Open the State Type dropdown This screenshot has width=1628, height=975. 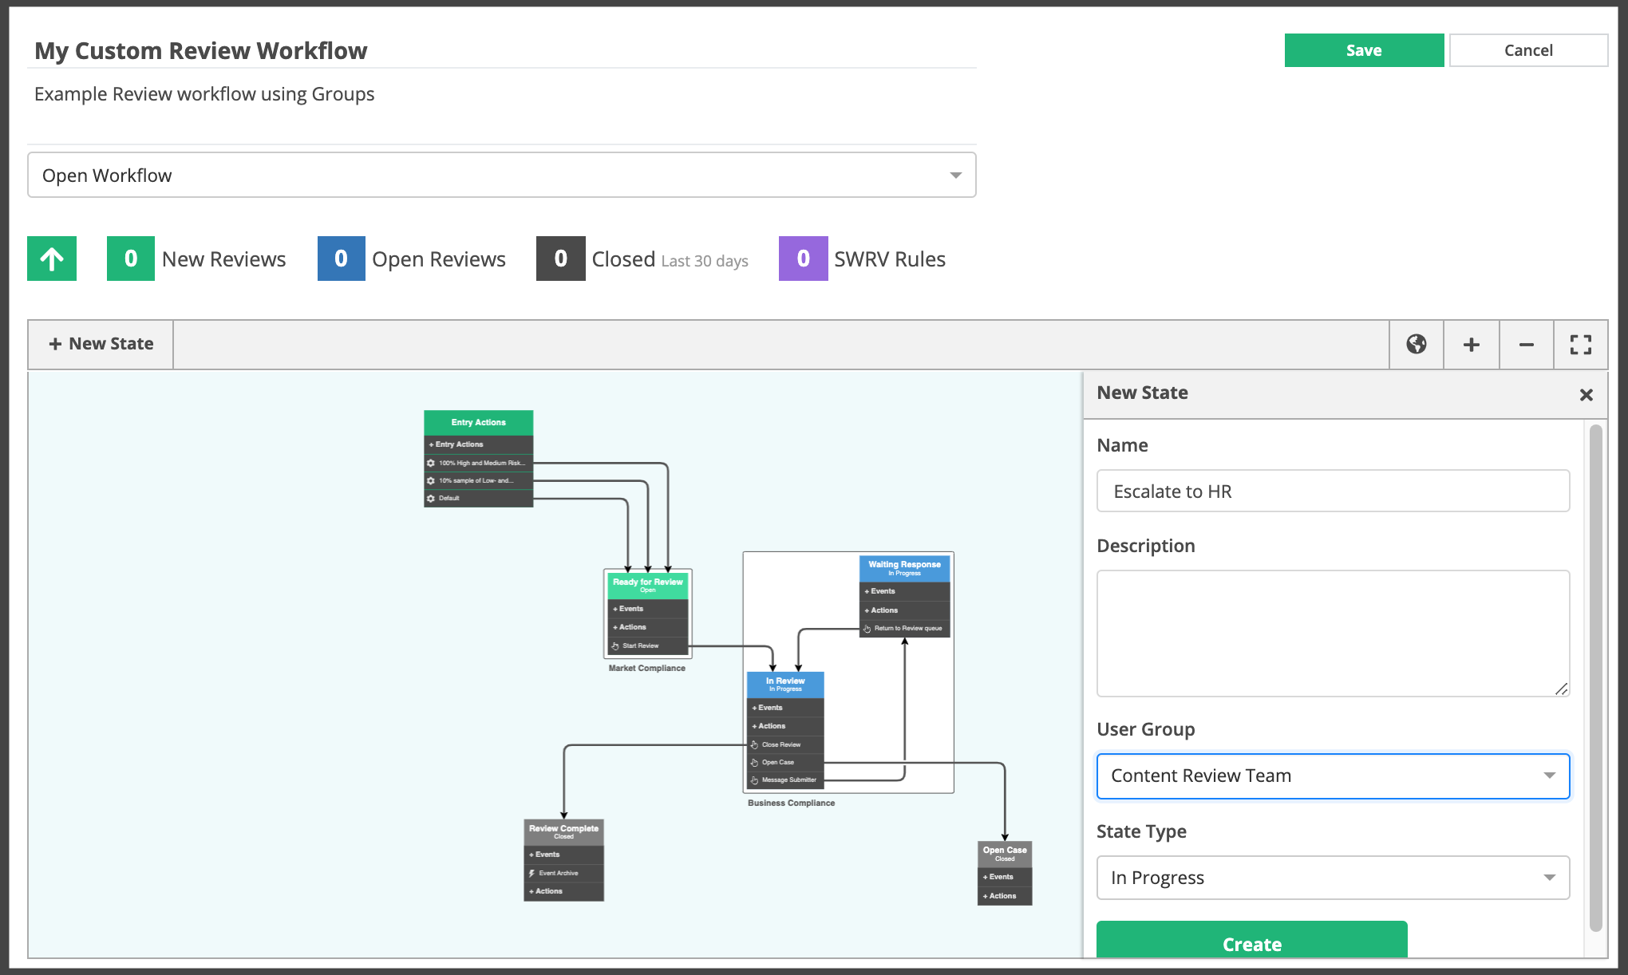tap(1333, 878)
